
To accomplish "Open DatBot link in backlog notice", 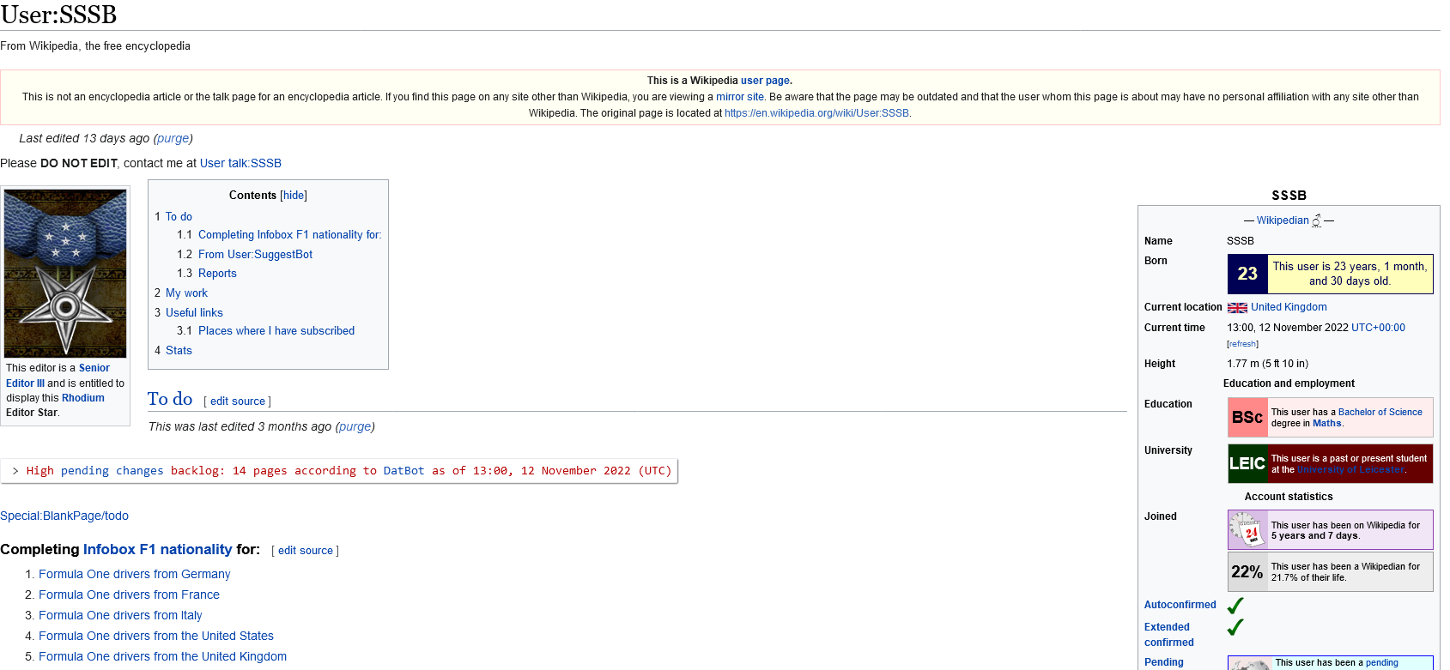I will (404, 471).
